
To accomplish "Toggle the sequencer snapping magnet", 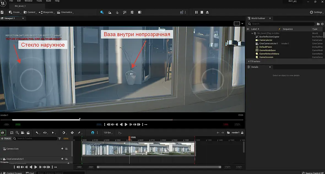I will [x=93, y=133].
